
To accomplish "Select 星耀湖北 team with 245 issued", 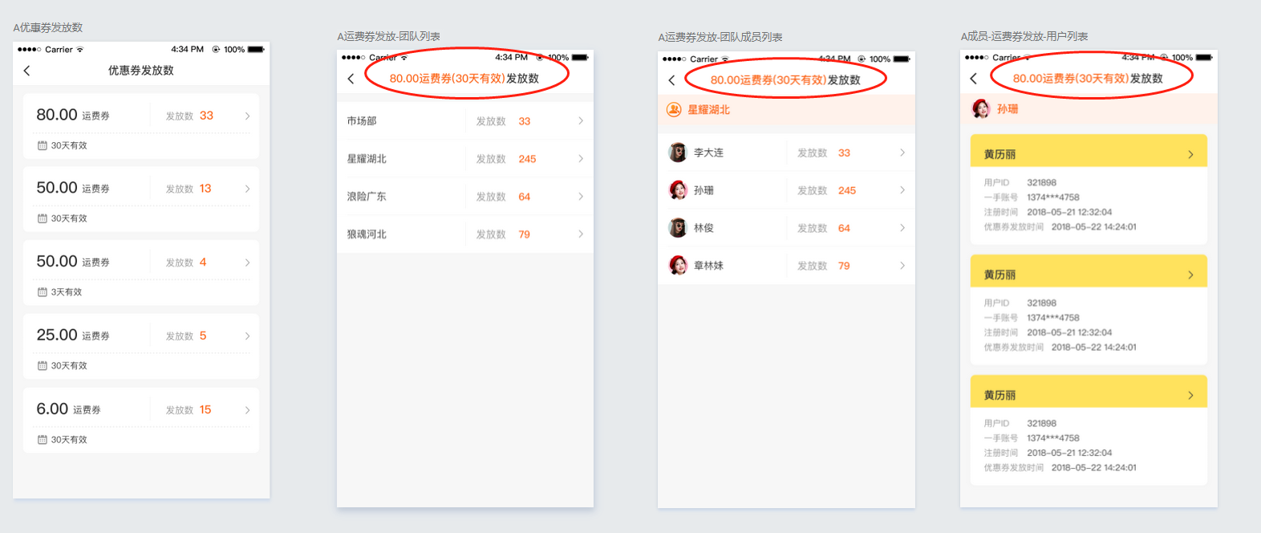I will tap(465, 159).
